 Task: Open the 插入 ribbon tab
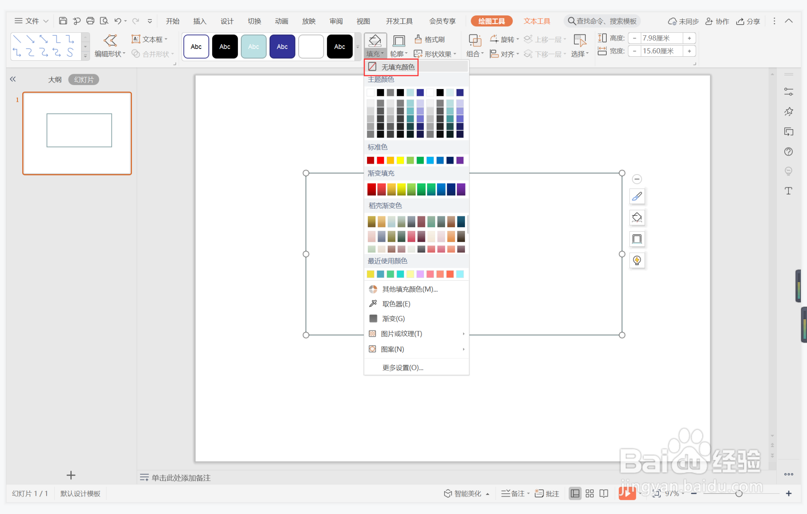pyautogui.click(x=200, y=21)
